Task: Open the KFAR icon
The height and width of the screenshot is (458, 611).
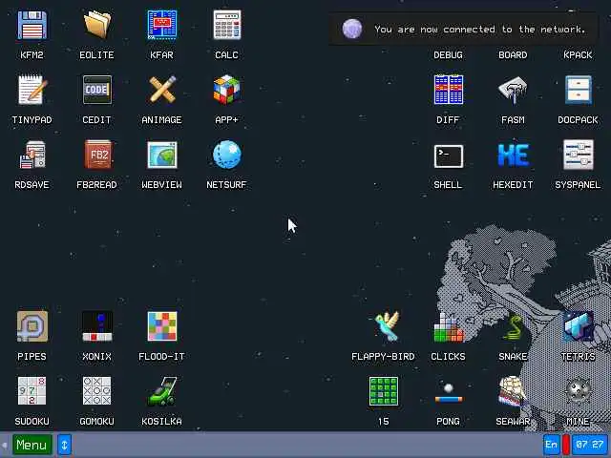Action: click(x=161, y=26)
